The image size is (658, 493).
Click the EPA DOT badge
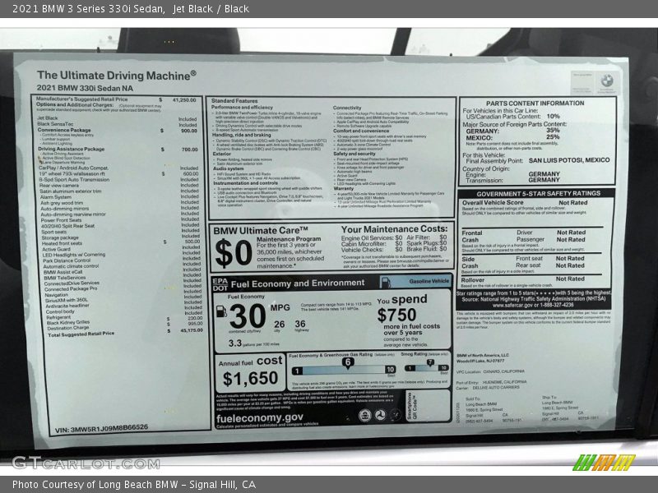pyautogui.click(x=219, y=284)
